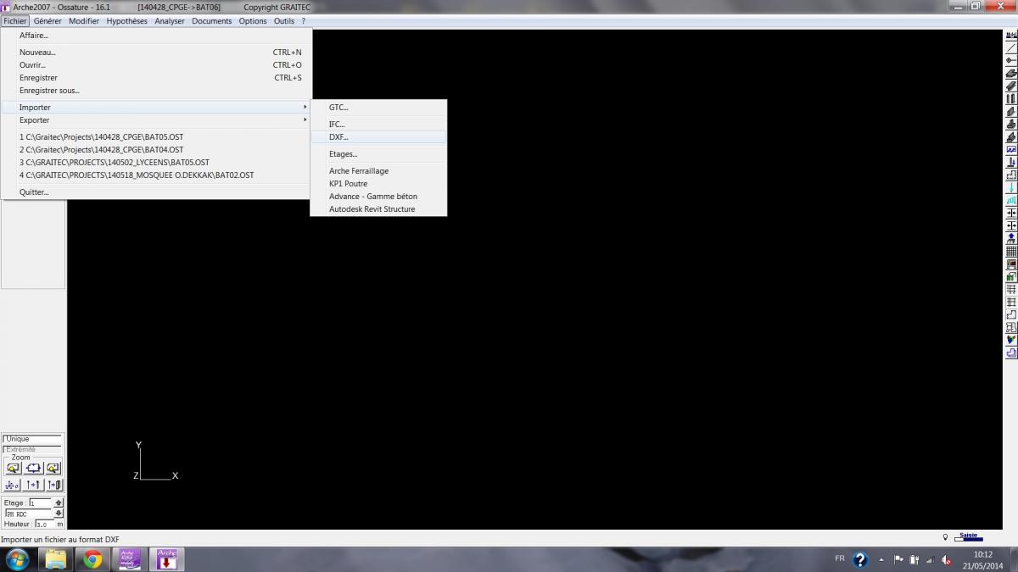
Task: Select Arche Ferraillage import option
Action: tap(378, 171)
